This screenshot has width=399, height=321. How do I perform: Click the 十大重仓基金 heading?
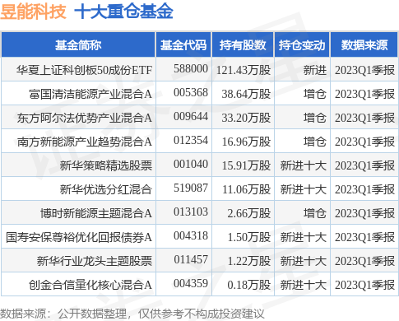coord(123,12)
